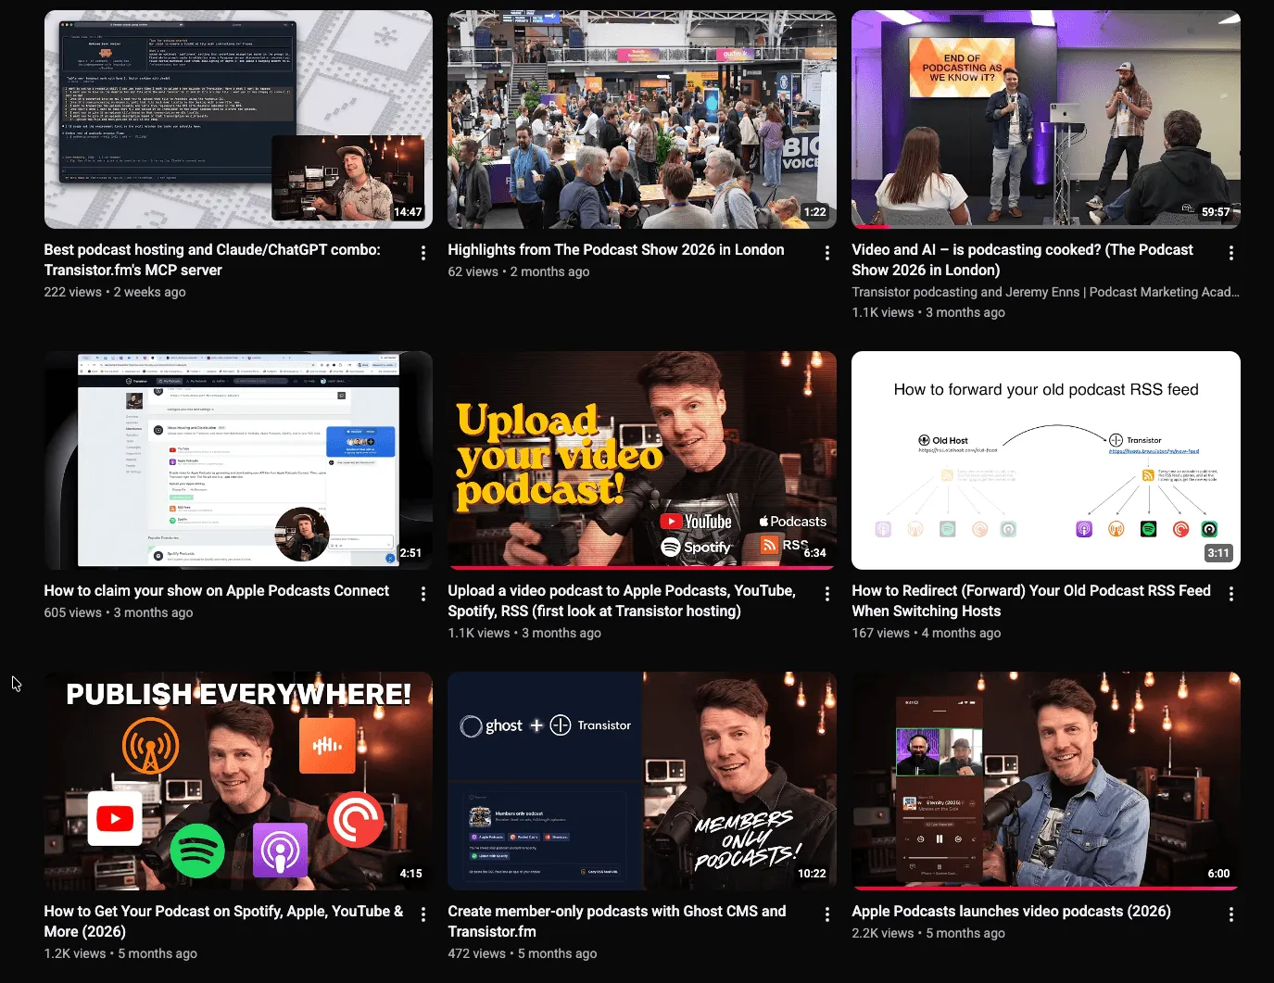
Task: Open title 'How to claim your show on Apple Podcasts Connect'
Action: point(217,591)
